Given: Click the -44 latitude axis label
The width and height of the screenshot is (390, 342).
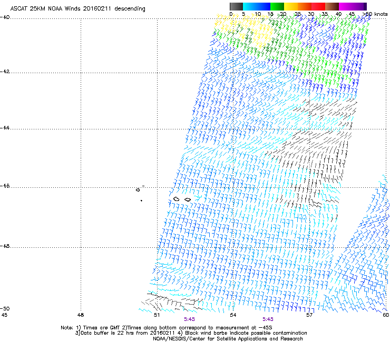Looking at the screenshot, I should pos(5,128).
